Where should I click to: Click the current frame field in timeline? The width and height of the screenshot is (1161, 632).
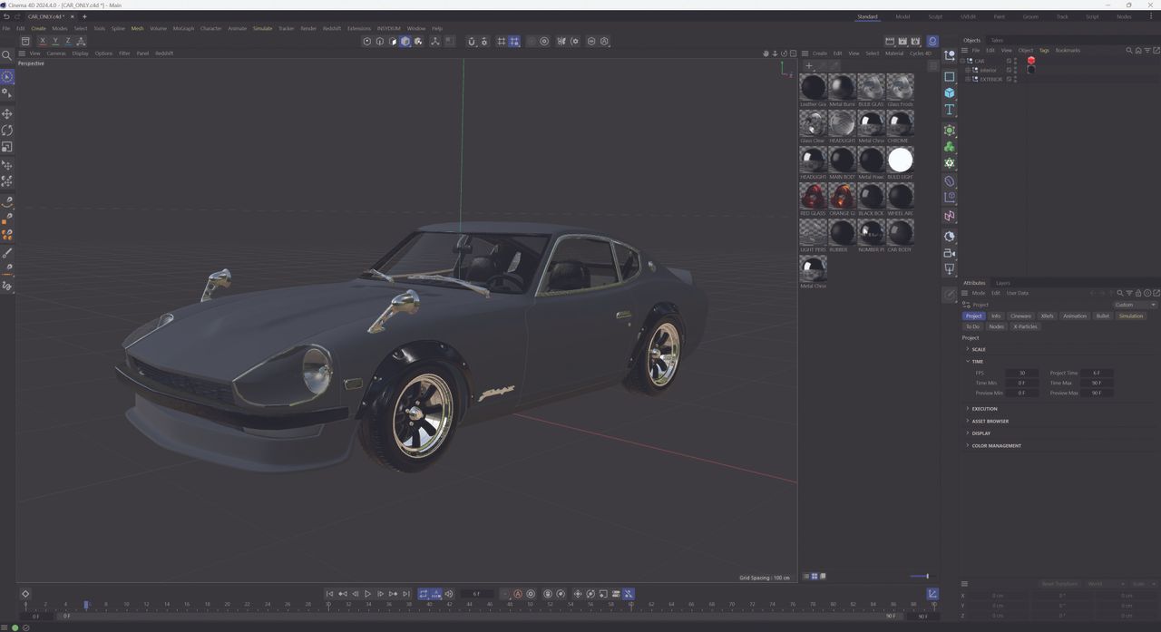(x=477, y=594)
